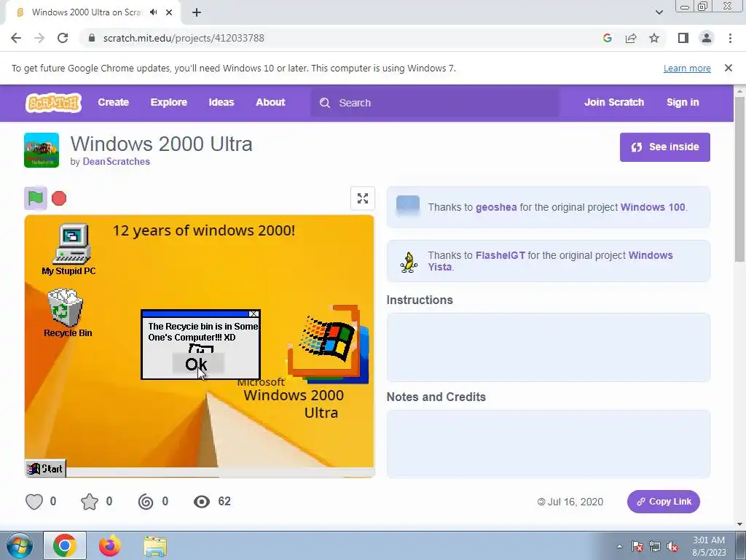Show hidden system tray icons

coord(619,546)
